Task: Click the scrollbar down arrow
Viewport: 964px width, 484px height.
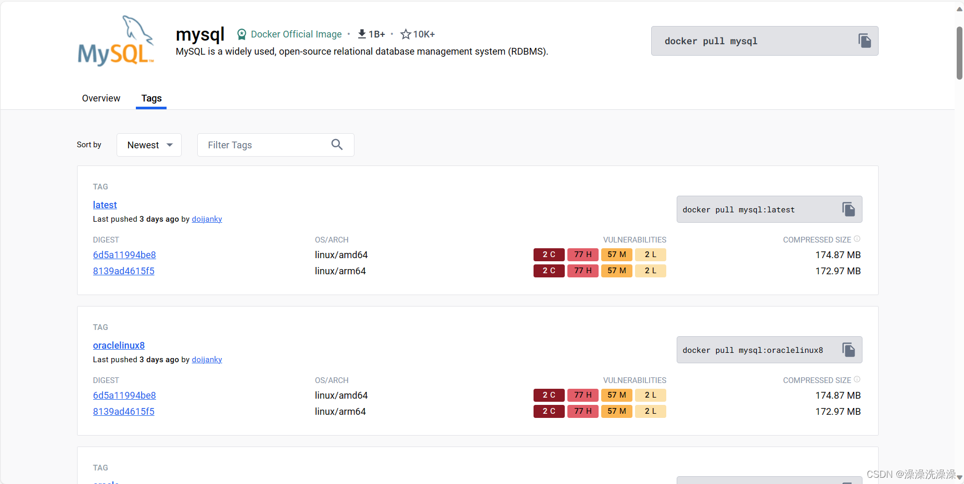Action: pyautogui.click(x=959, y=477)
